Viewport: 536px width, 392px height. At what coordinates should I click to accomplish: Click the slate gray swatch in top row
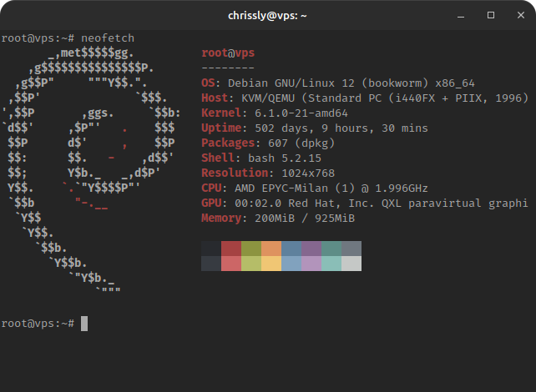[x=351, y=249]
